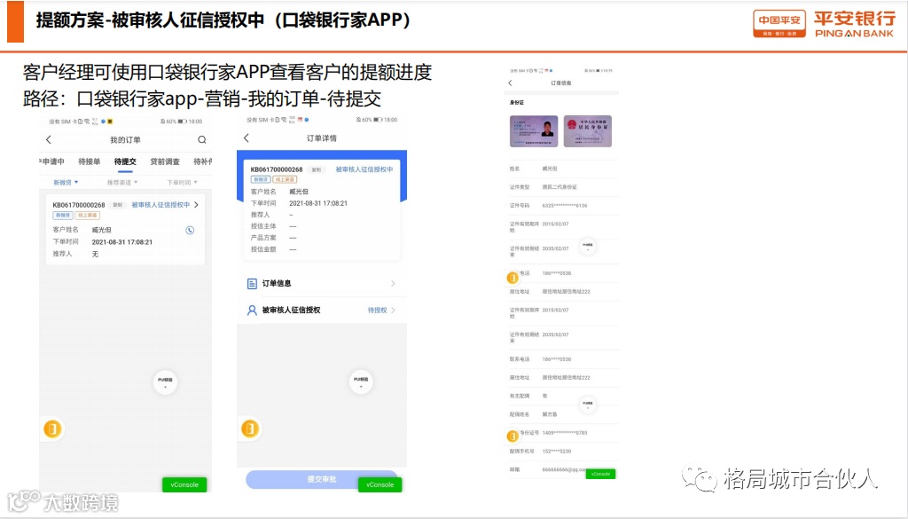The width and height of the screenshot is (908, 519).
Task: Switch to 申请中 tab
Action: tap(52, 161)
